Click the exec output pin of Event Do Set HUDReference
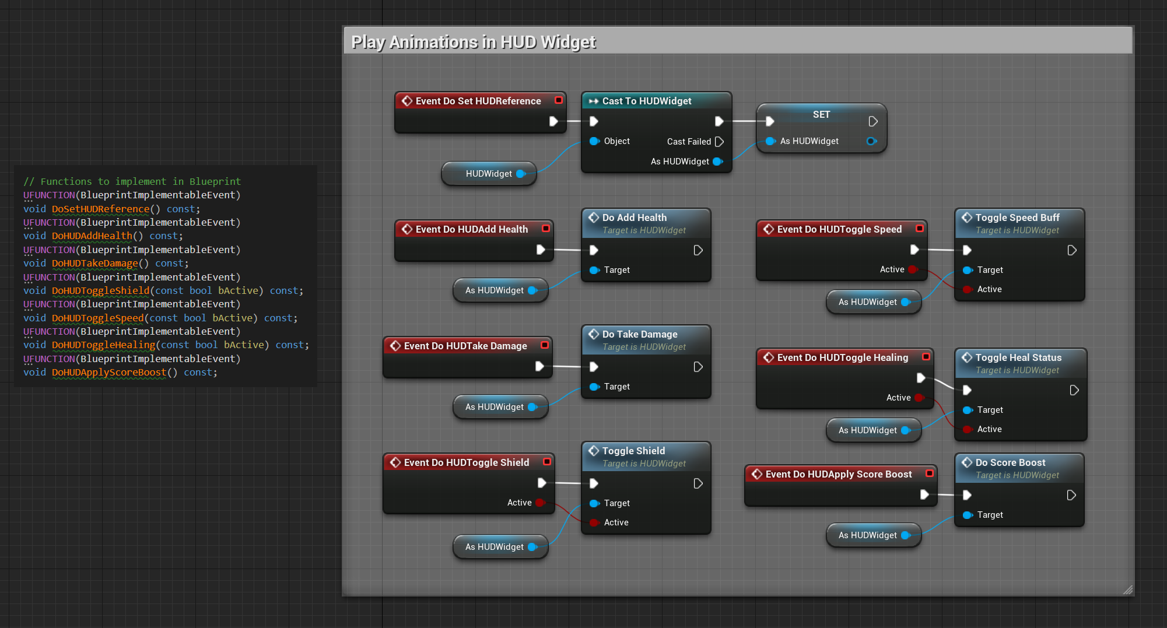This screenshot has width=1167, height=628. tap(553, 121)
